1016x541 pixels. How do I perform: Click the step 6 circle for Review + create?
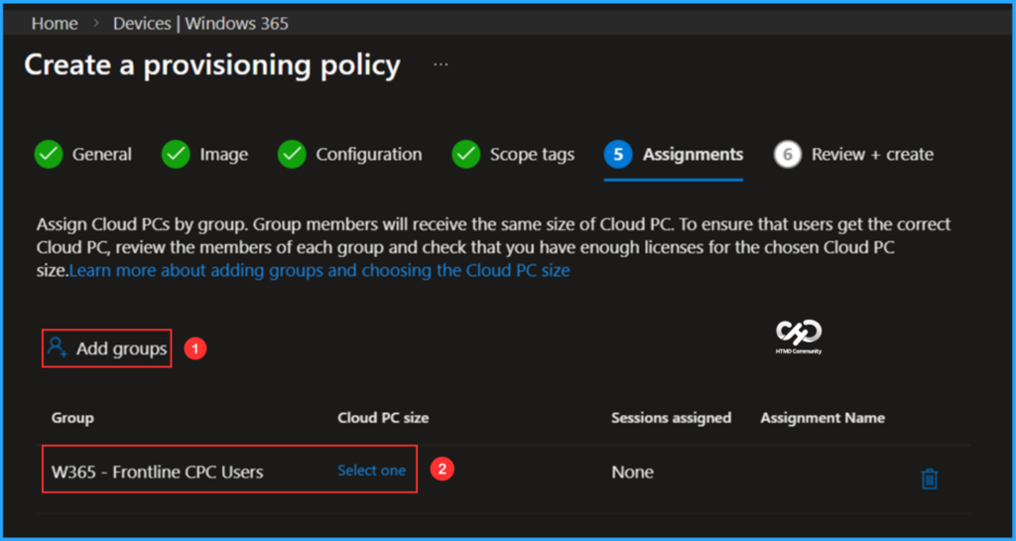787,155
